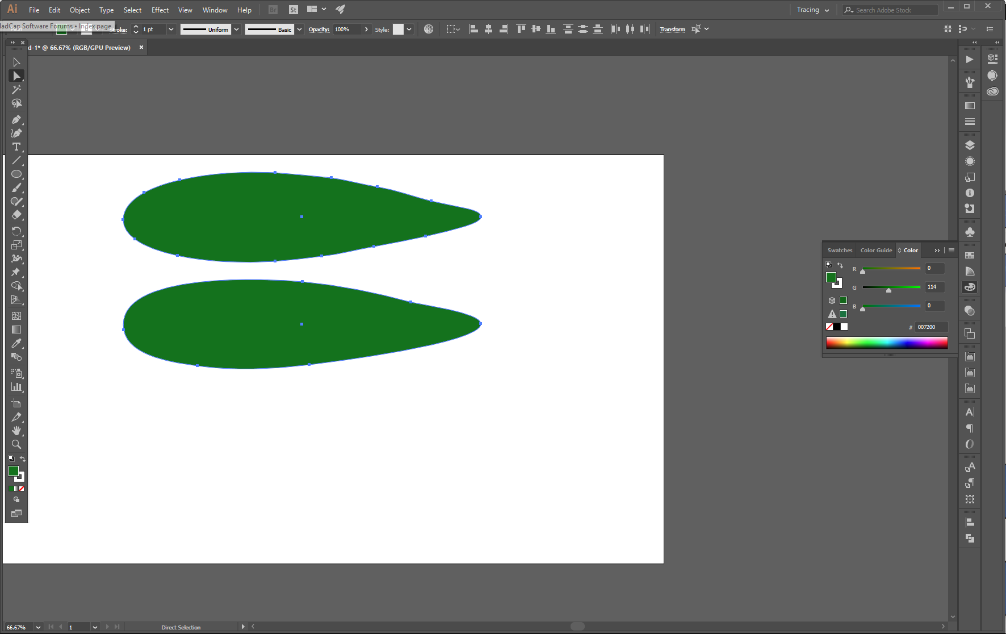Select the Mesh tool
Screen dimensions: 1006x634
16,316
